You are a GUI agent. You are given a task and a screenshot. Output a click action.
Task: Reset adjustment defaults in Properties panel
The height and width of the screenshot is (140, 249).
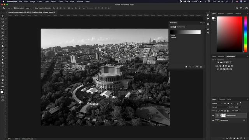pyautogui.click(x=193, y=67)
